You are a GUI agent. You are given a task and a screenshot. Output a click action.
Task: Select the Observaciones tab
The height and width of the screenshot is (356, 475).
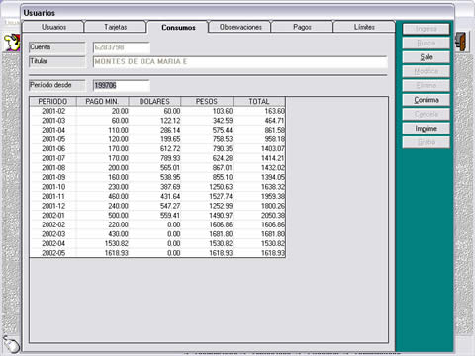pos(240,27)
